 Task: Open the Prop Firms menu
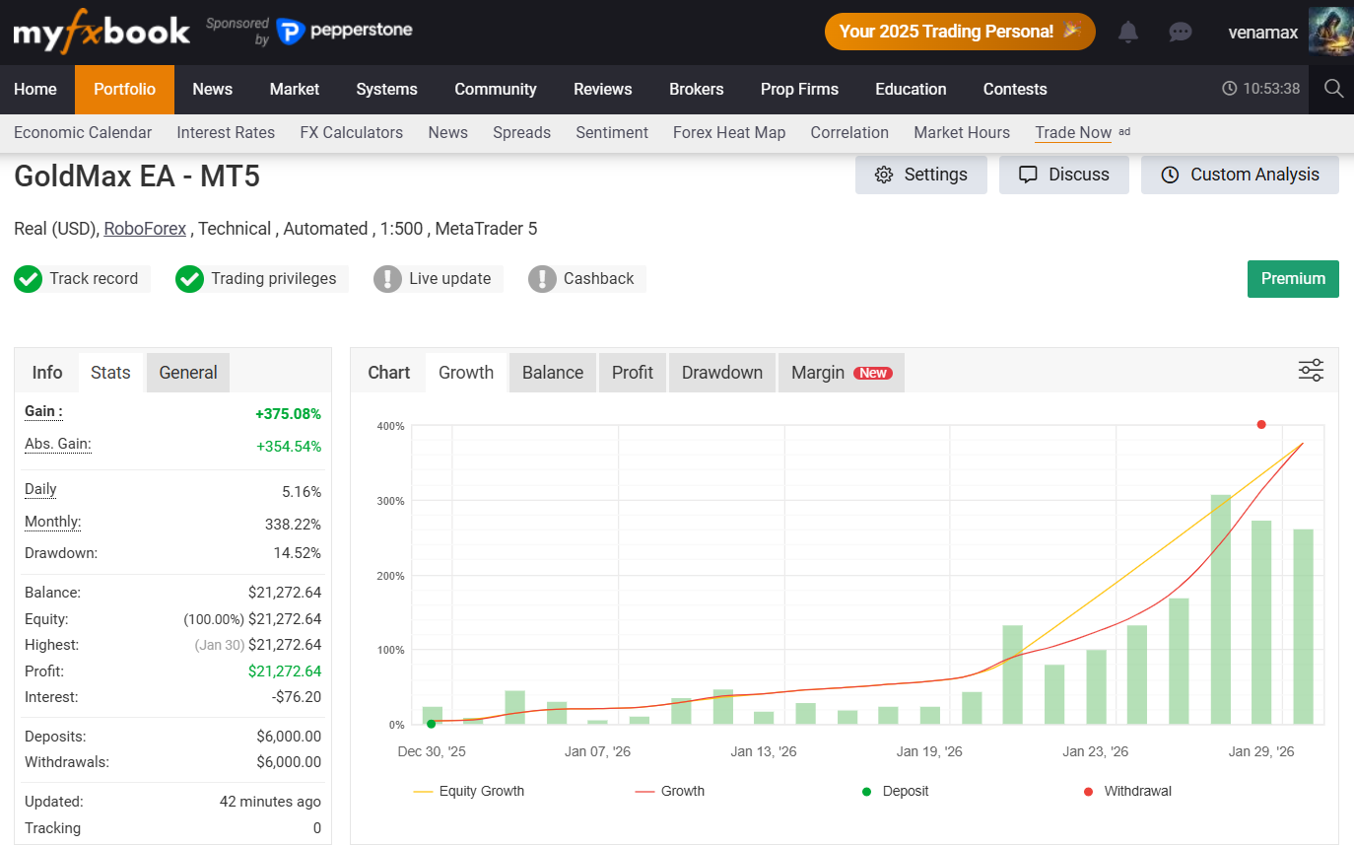click(799, 89)
